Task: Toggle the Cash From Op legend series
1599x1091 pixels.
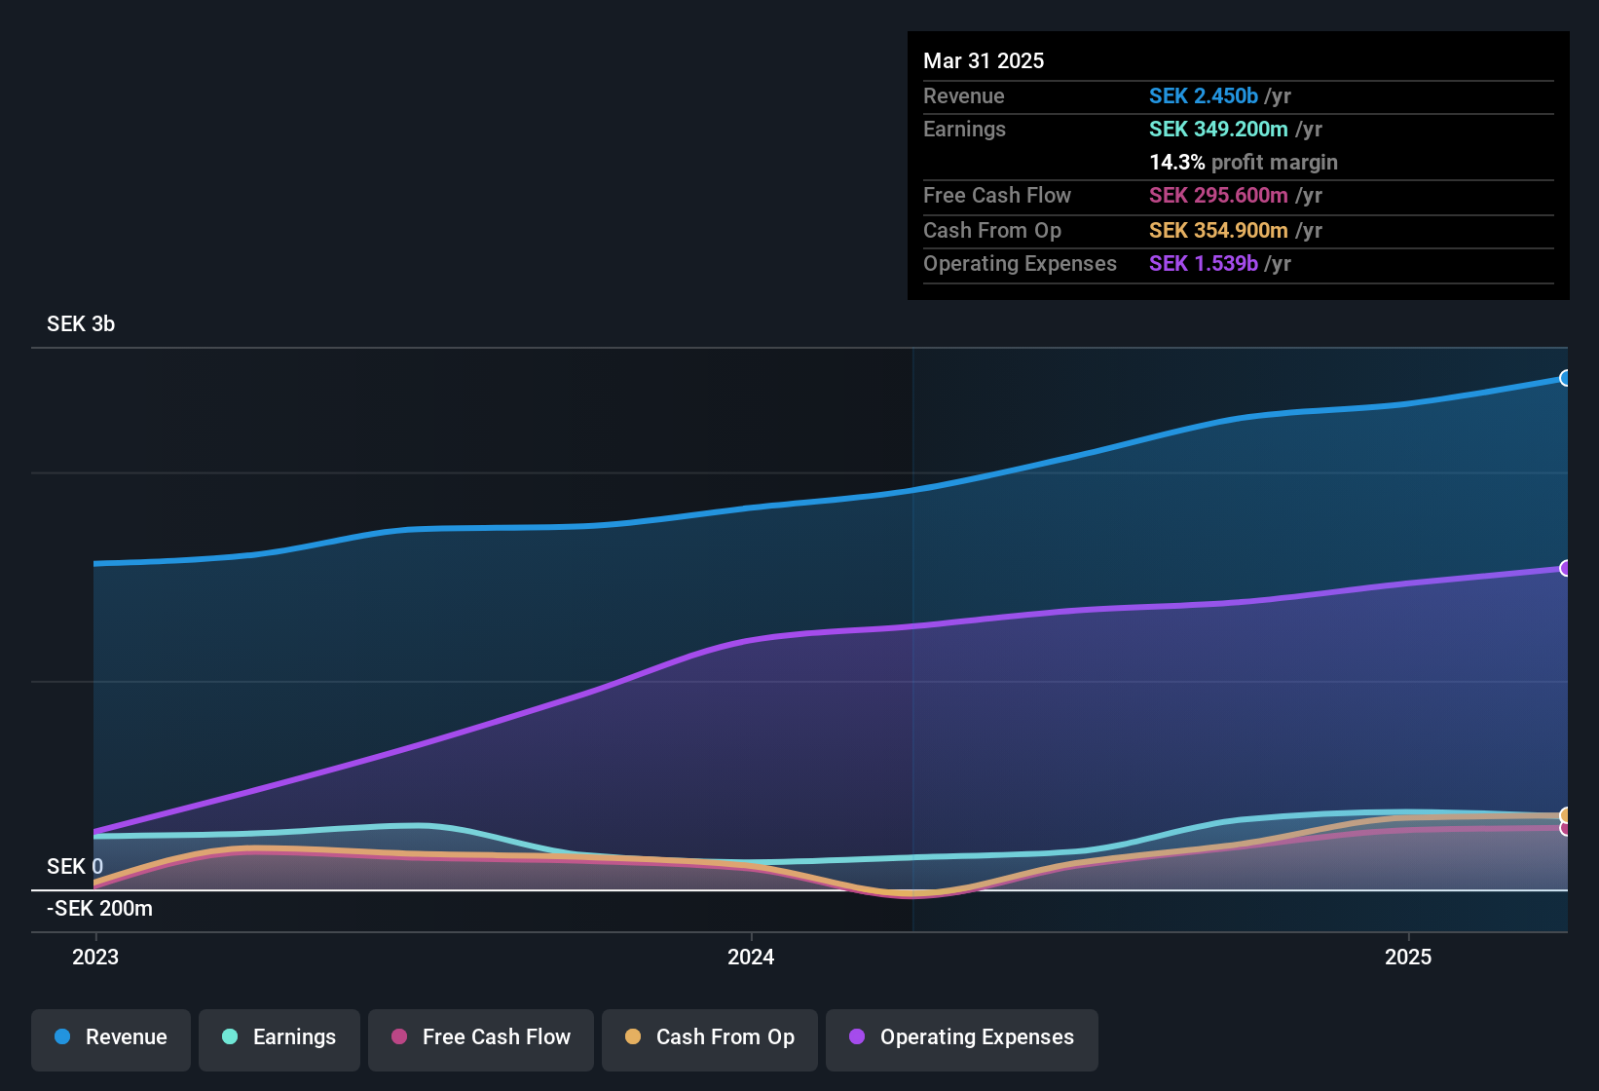Action: pyautogui.click(x=710, y=1039)
